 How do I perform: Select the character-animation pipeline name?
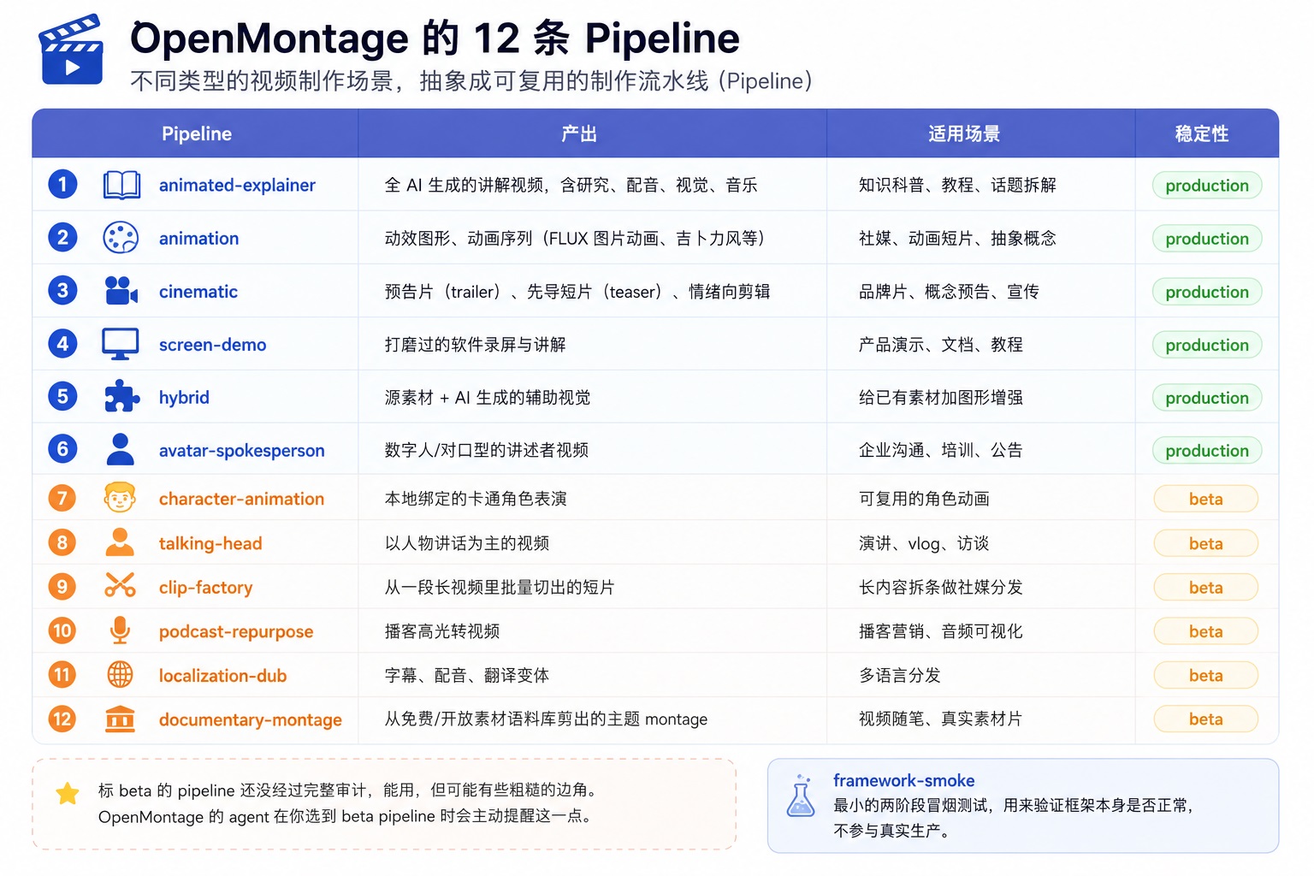coord(241,499)
